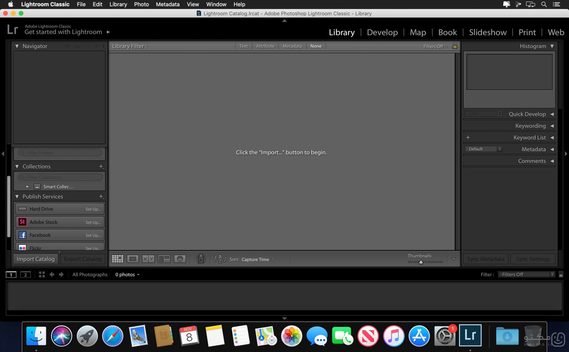
Task: Add keyword with plus in Keyword List
Action: [468, 137]
